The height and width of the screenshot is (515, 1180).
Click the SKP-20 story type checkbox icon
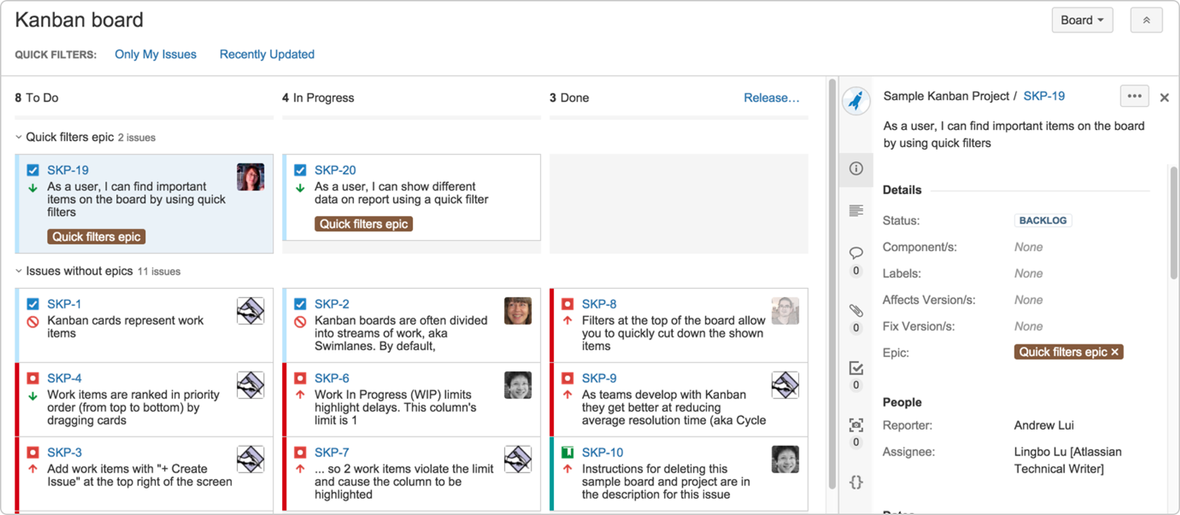pyautogui.click(x=300, y=170)
